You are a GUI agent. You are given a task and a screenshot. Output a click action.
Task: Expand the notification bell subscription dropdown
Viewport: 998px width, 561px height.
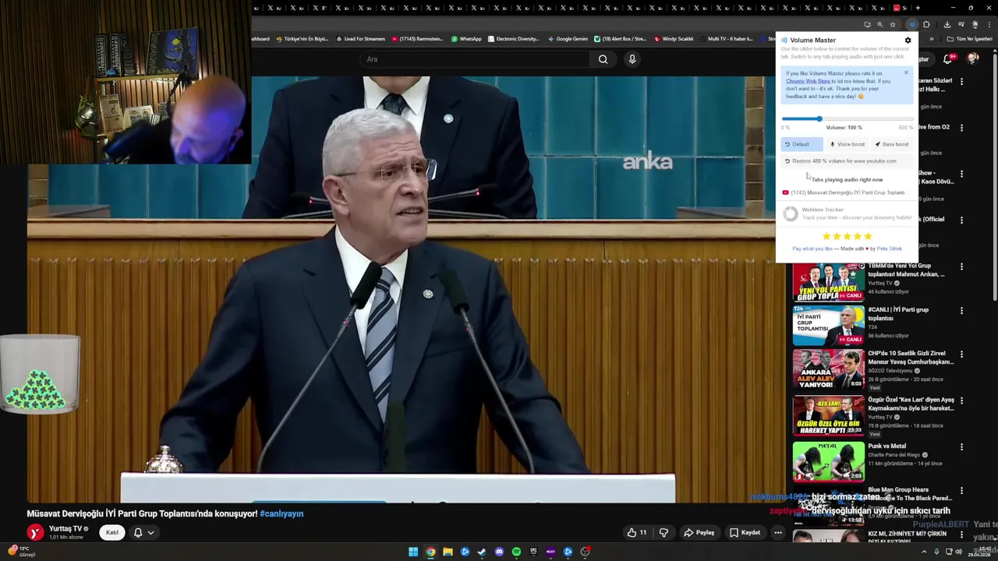pyautogui.click(x=143, y=533)
